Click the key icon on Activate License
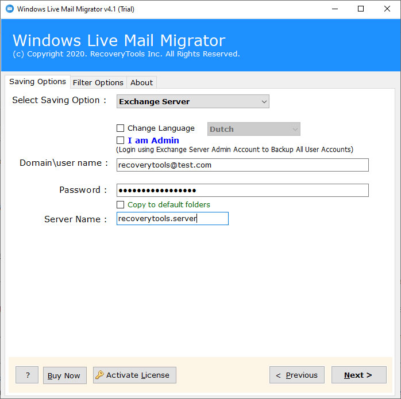 [x=99, y=375]
